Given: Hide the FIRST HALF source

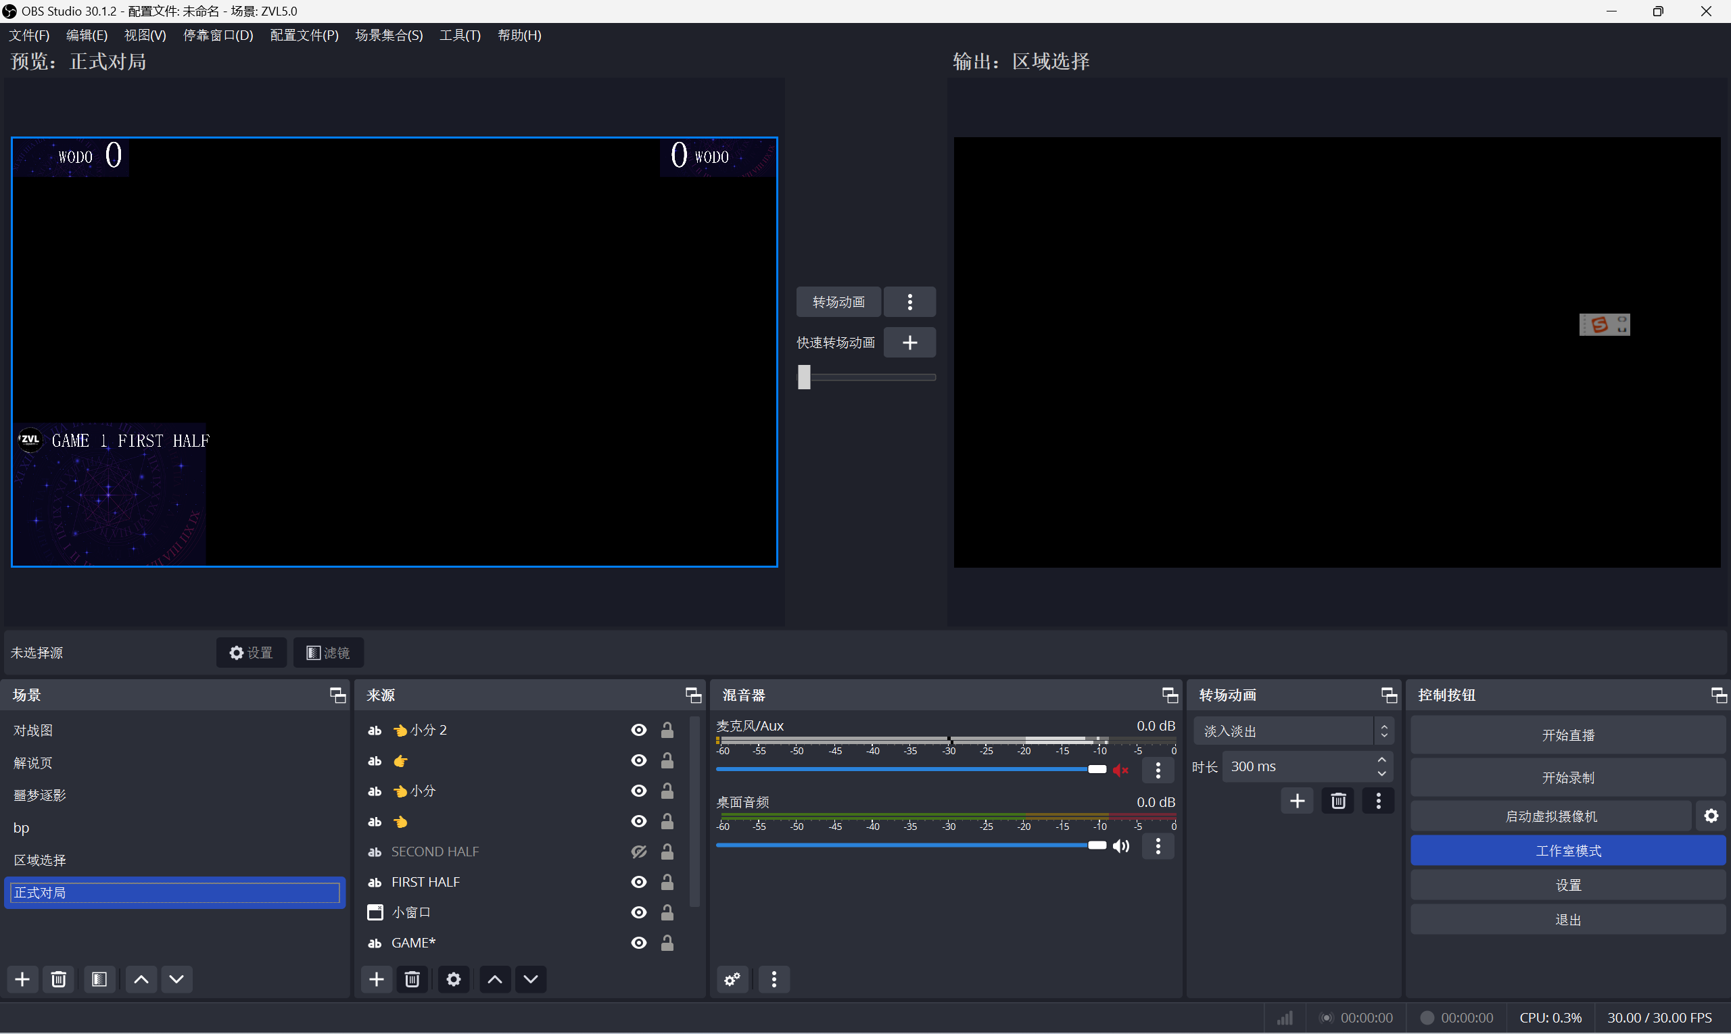Looking at the screenshot, I should [638, 881].
